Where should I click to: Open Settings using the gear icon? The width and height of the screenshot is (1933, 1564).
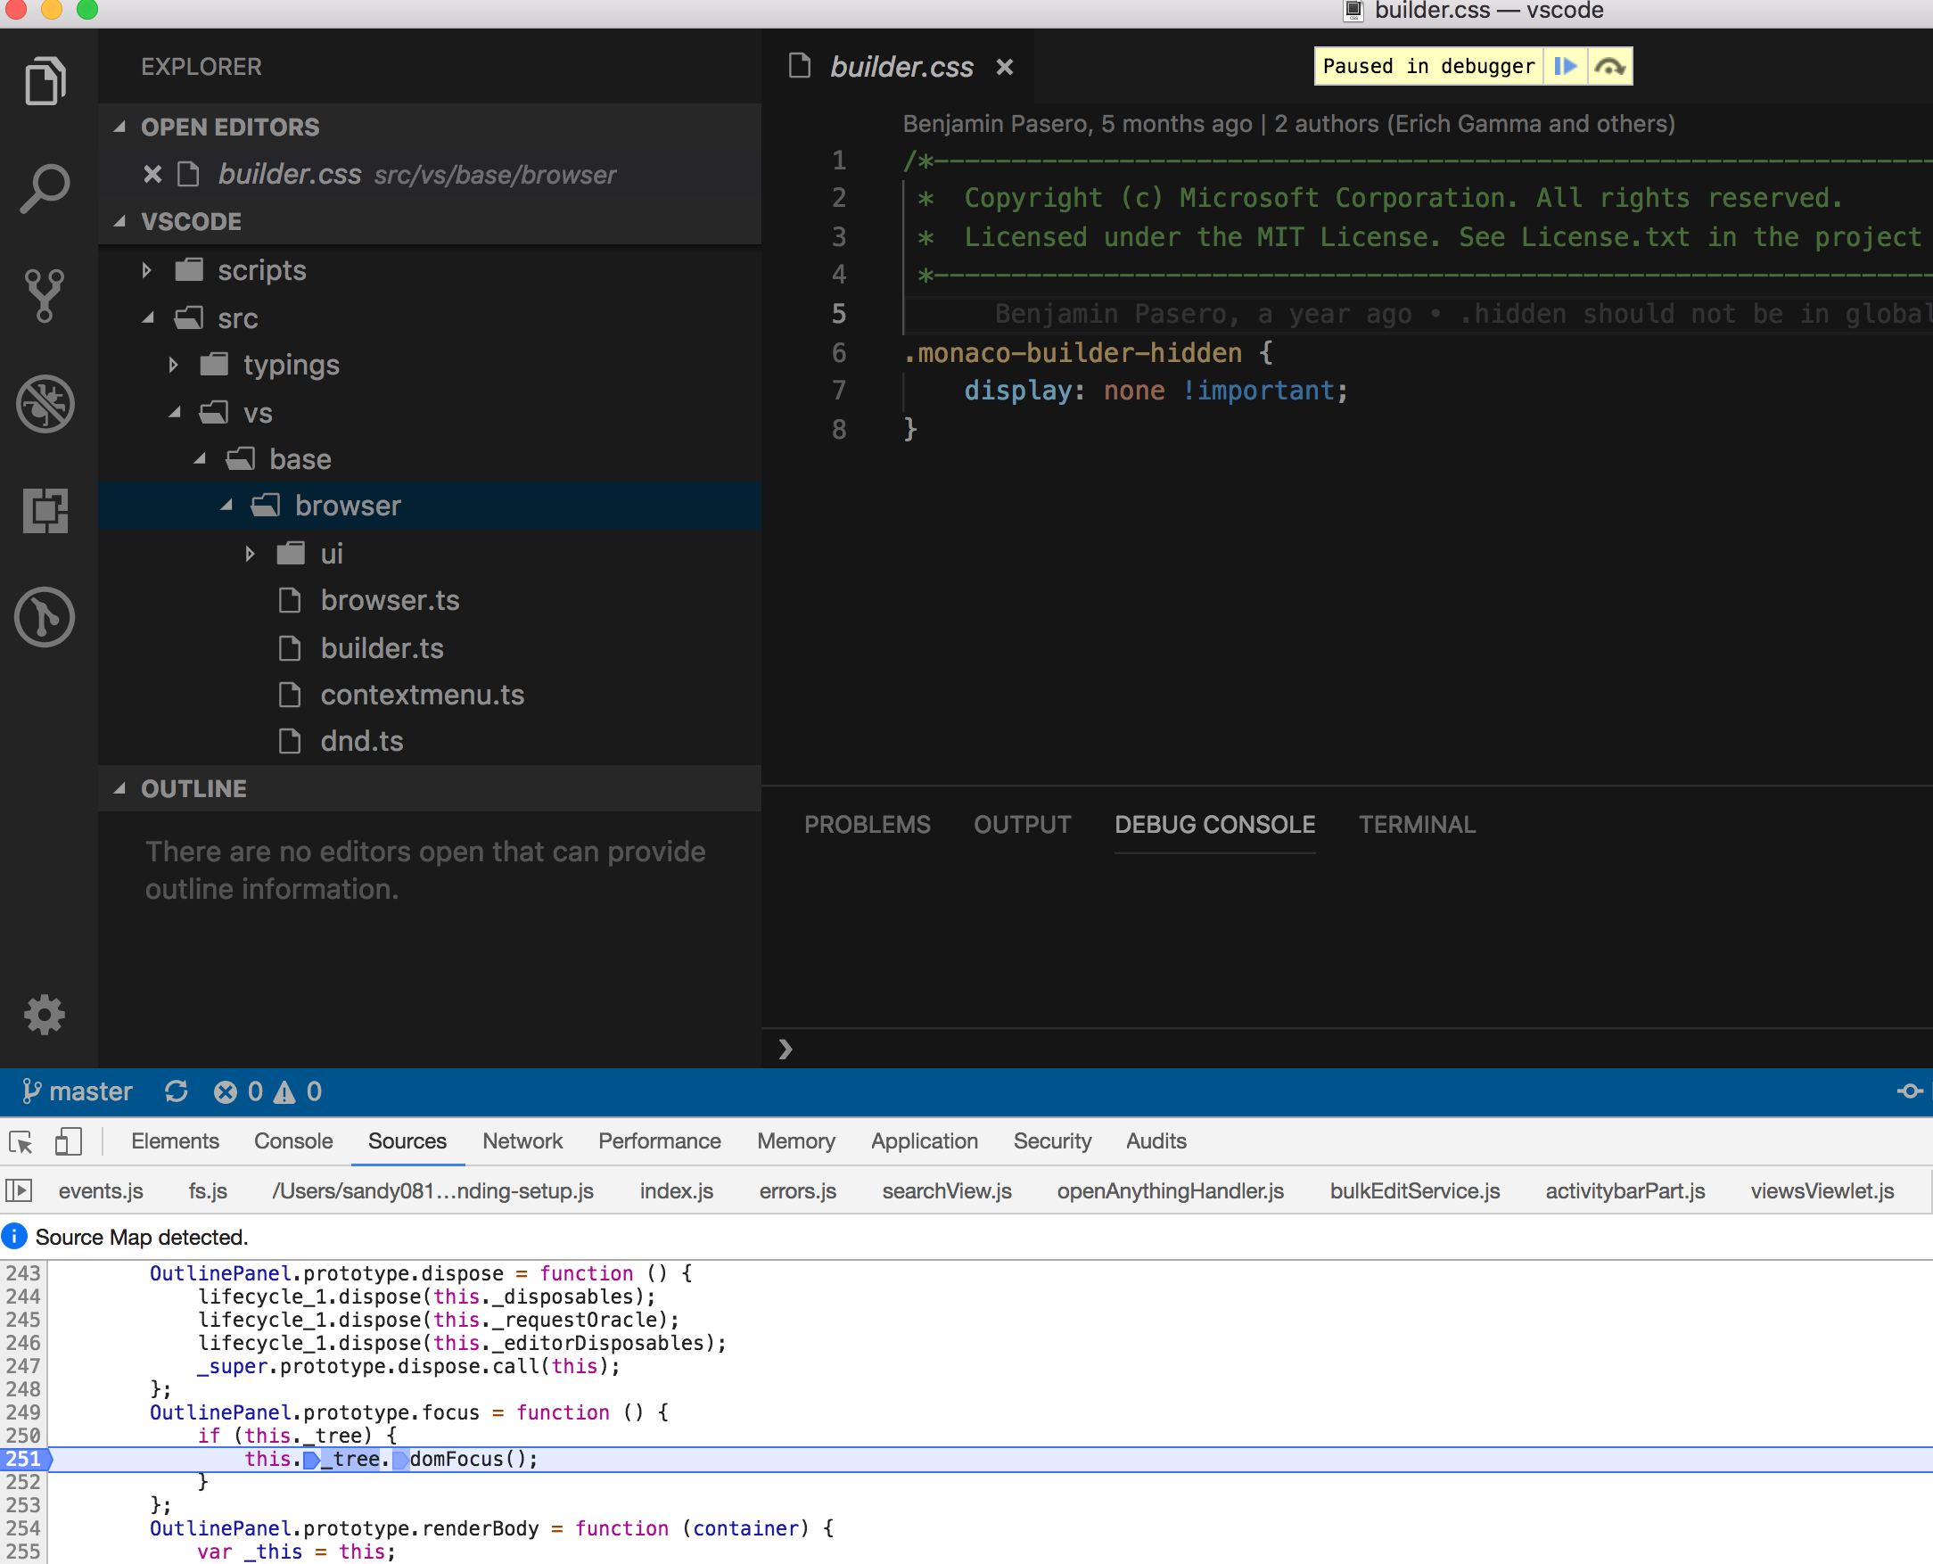pyautogui.click(x=45, y=1015)
